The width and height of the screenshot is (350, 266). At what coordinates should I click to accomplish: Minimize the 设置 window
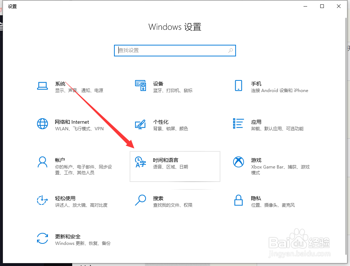pos(305,6)
